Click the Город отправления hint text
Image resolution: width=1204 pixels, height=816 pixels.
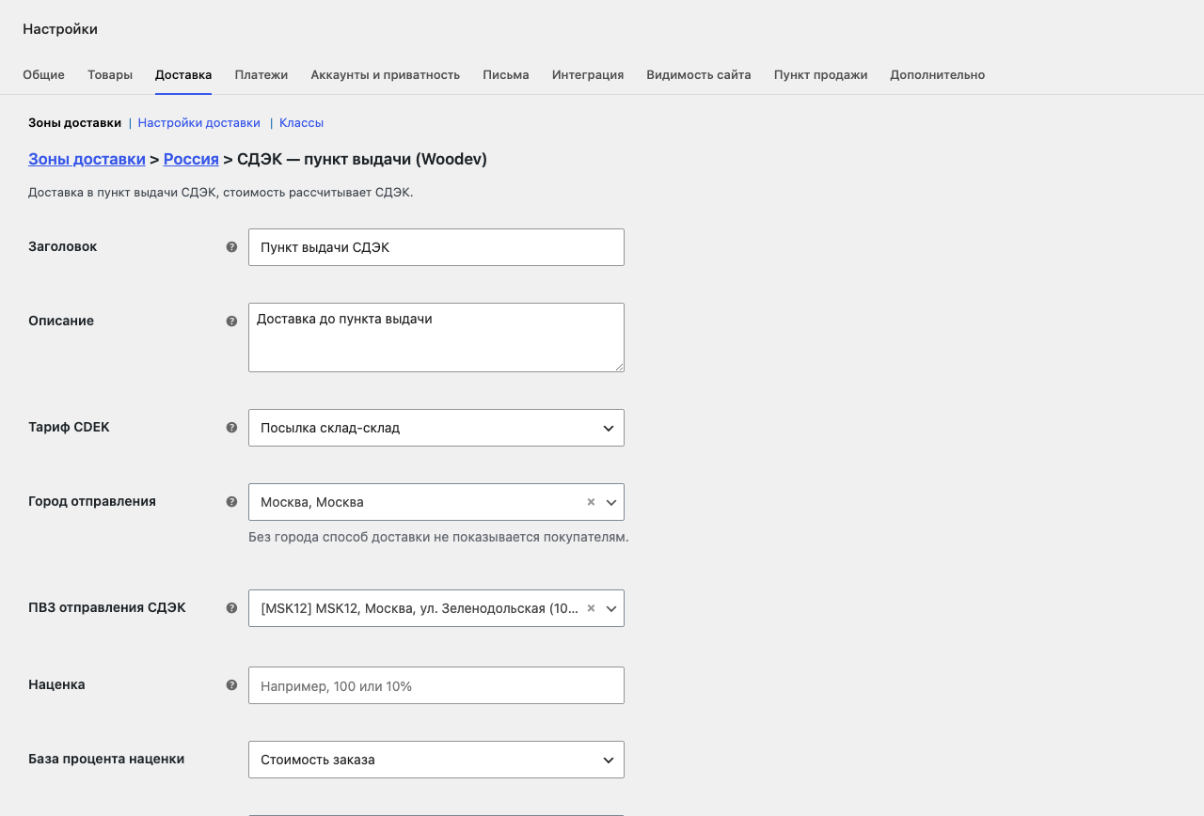click(x=438, y=538)
